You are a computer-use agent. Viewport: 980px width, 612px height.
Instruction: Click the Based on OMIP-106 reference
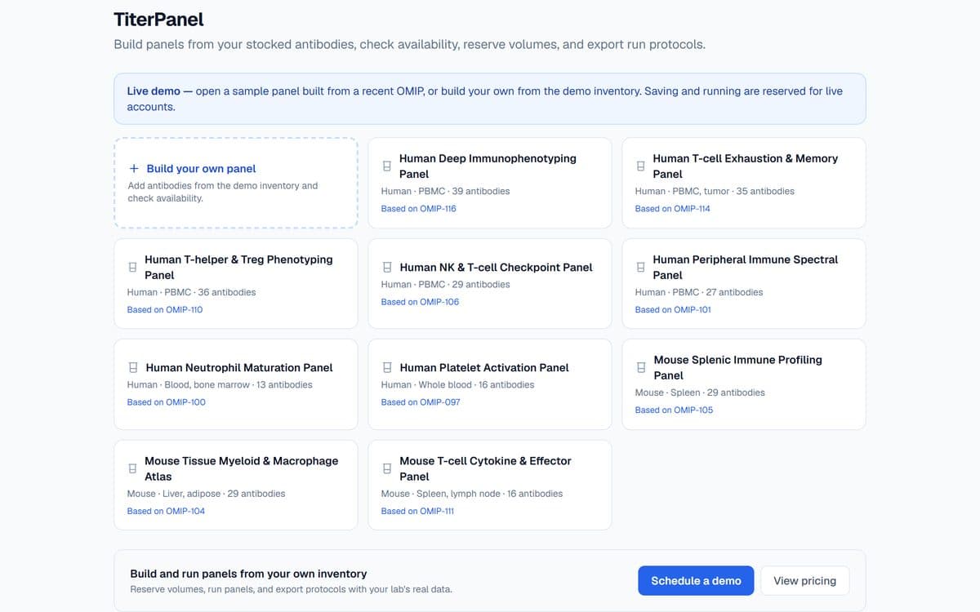point(421,302)
